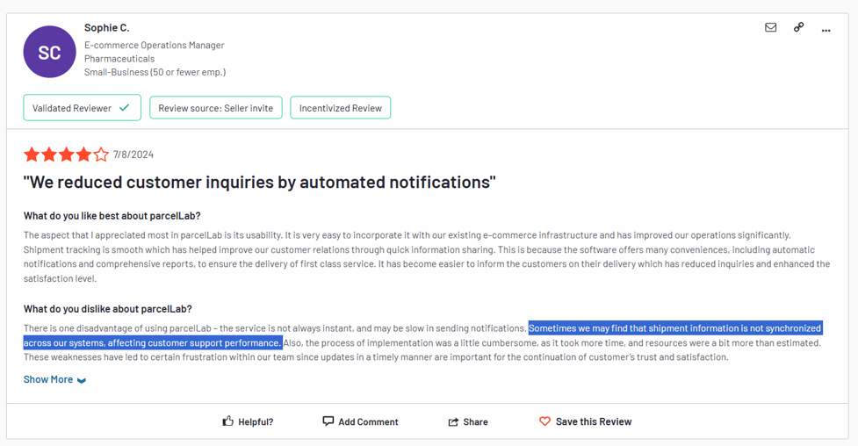Click 'What do you dislike about parcelLab?' heading
The width and height of the screenshot is (858, 446).
[108, 309]
